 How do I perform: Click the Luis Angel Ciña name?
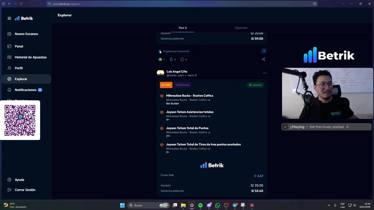[177, 71]
